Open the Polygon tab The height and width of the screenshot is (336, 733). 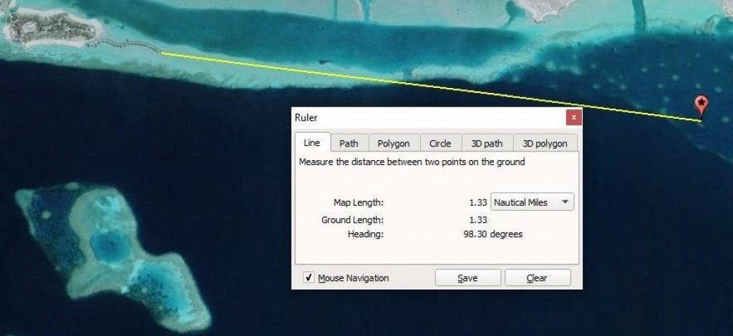[x=394, y=143]
